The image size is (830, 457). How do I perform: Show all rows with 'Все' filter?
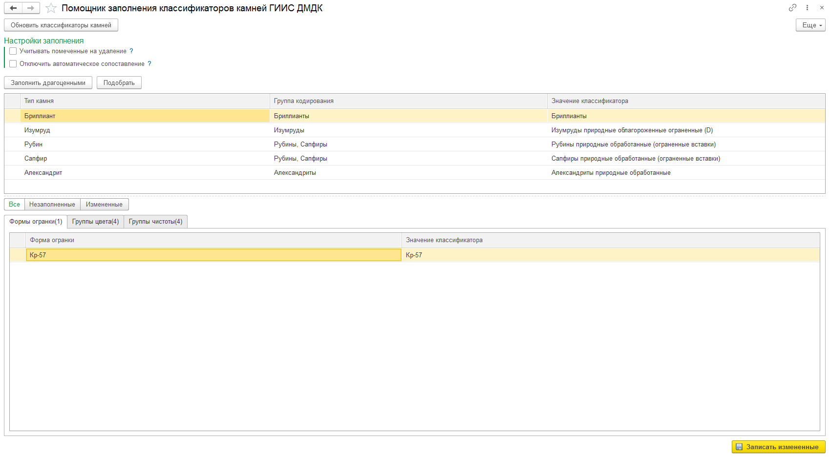coord(14,204)
